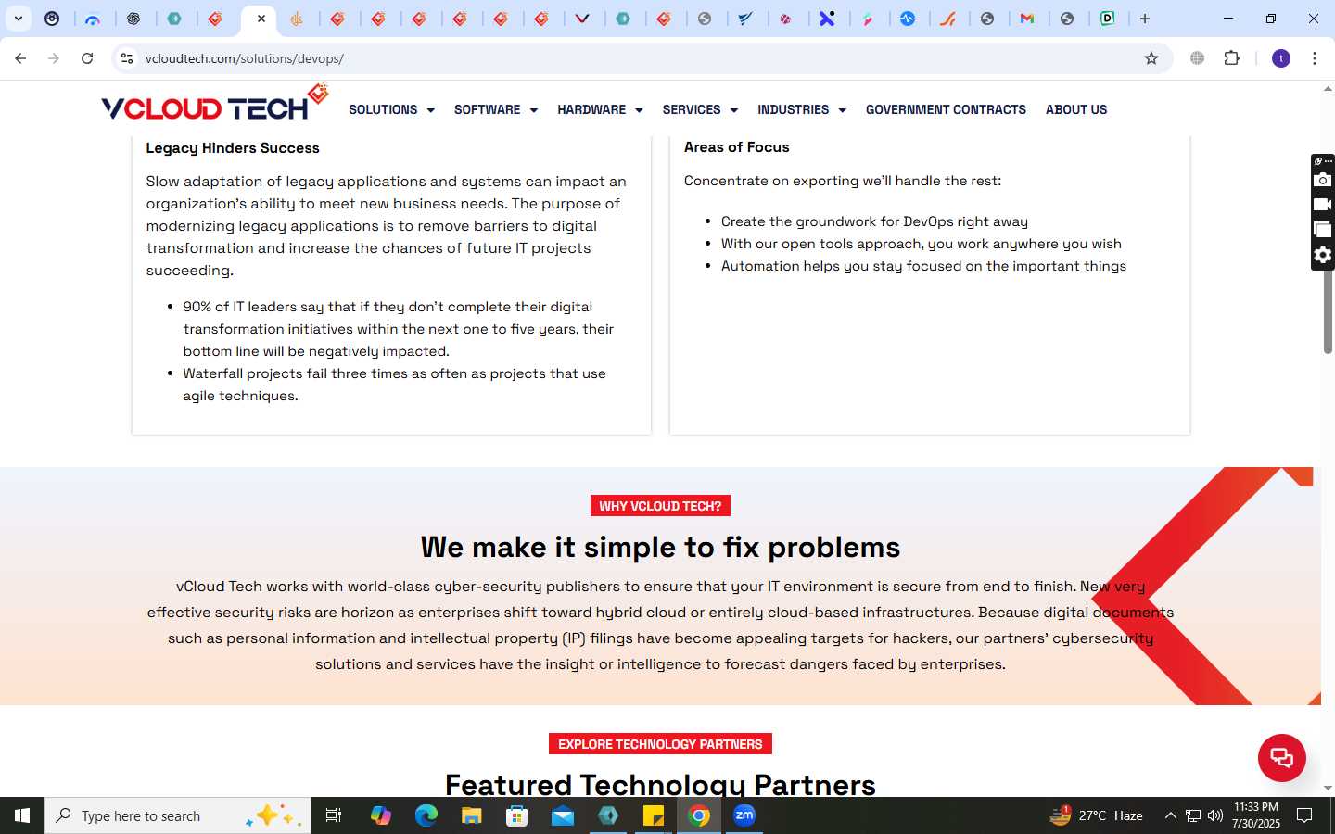Open the notifications center icon

pos(1304,815)
